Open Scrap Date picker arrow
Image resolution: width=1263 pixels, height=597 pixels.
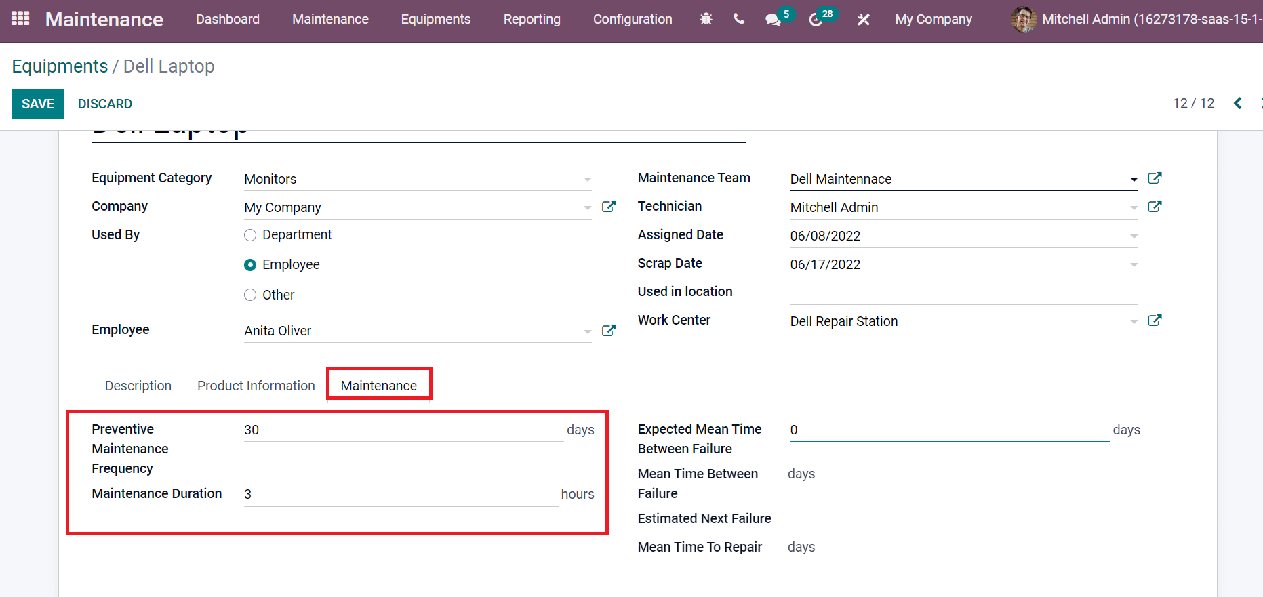pos(1134,265)
